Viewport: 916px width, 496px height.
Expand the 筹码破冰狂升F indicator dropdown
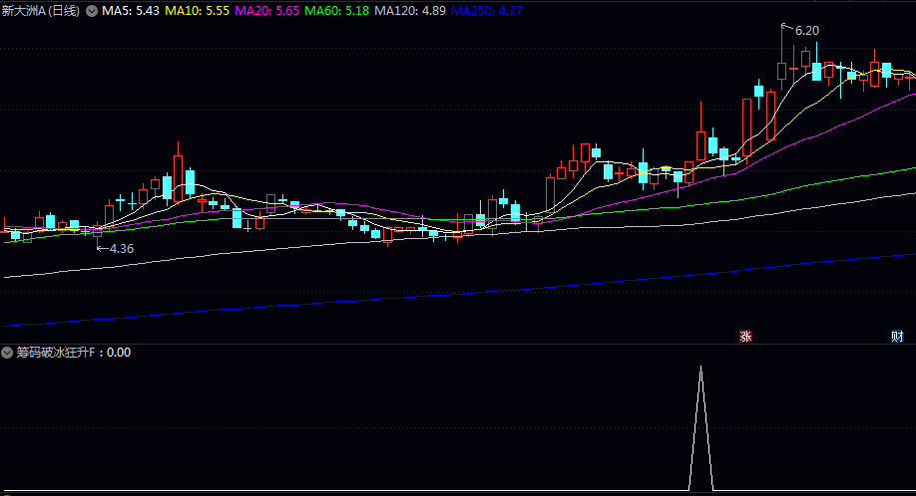click(7, 353)
